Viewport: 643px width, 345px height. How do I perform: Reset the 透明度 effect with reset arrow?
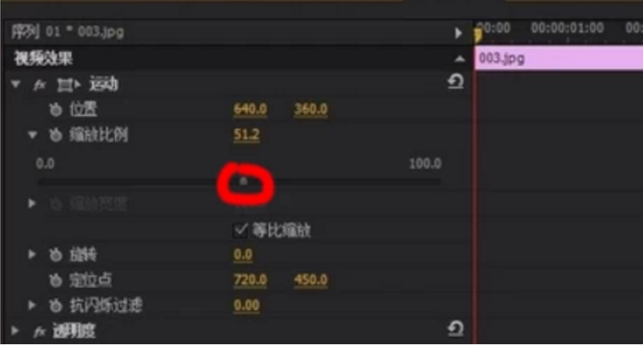(x=455, y=329)
